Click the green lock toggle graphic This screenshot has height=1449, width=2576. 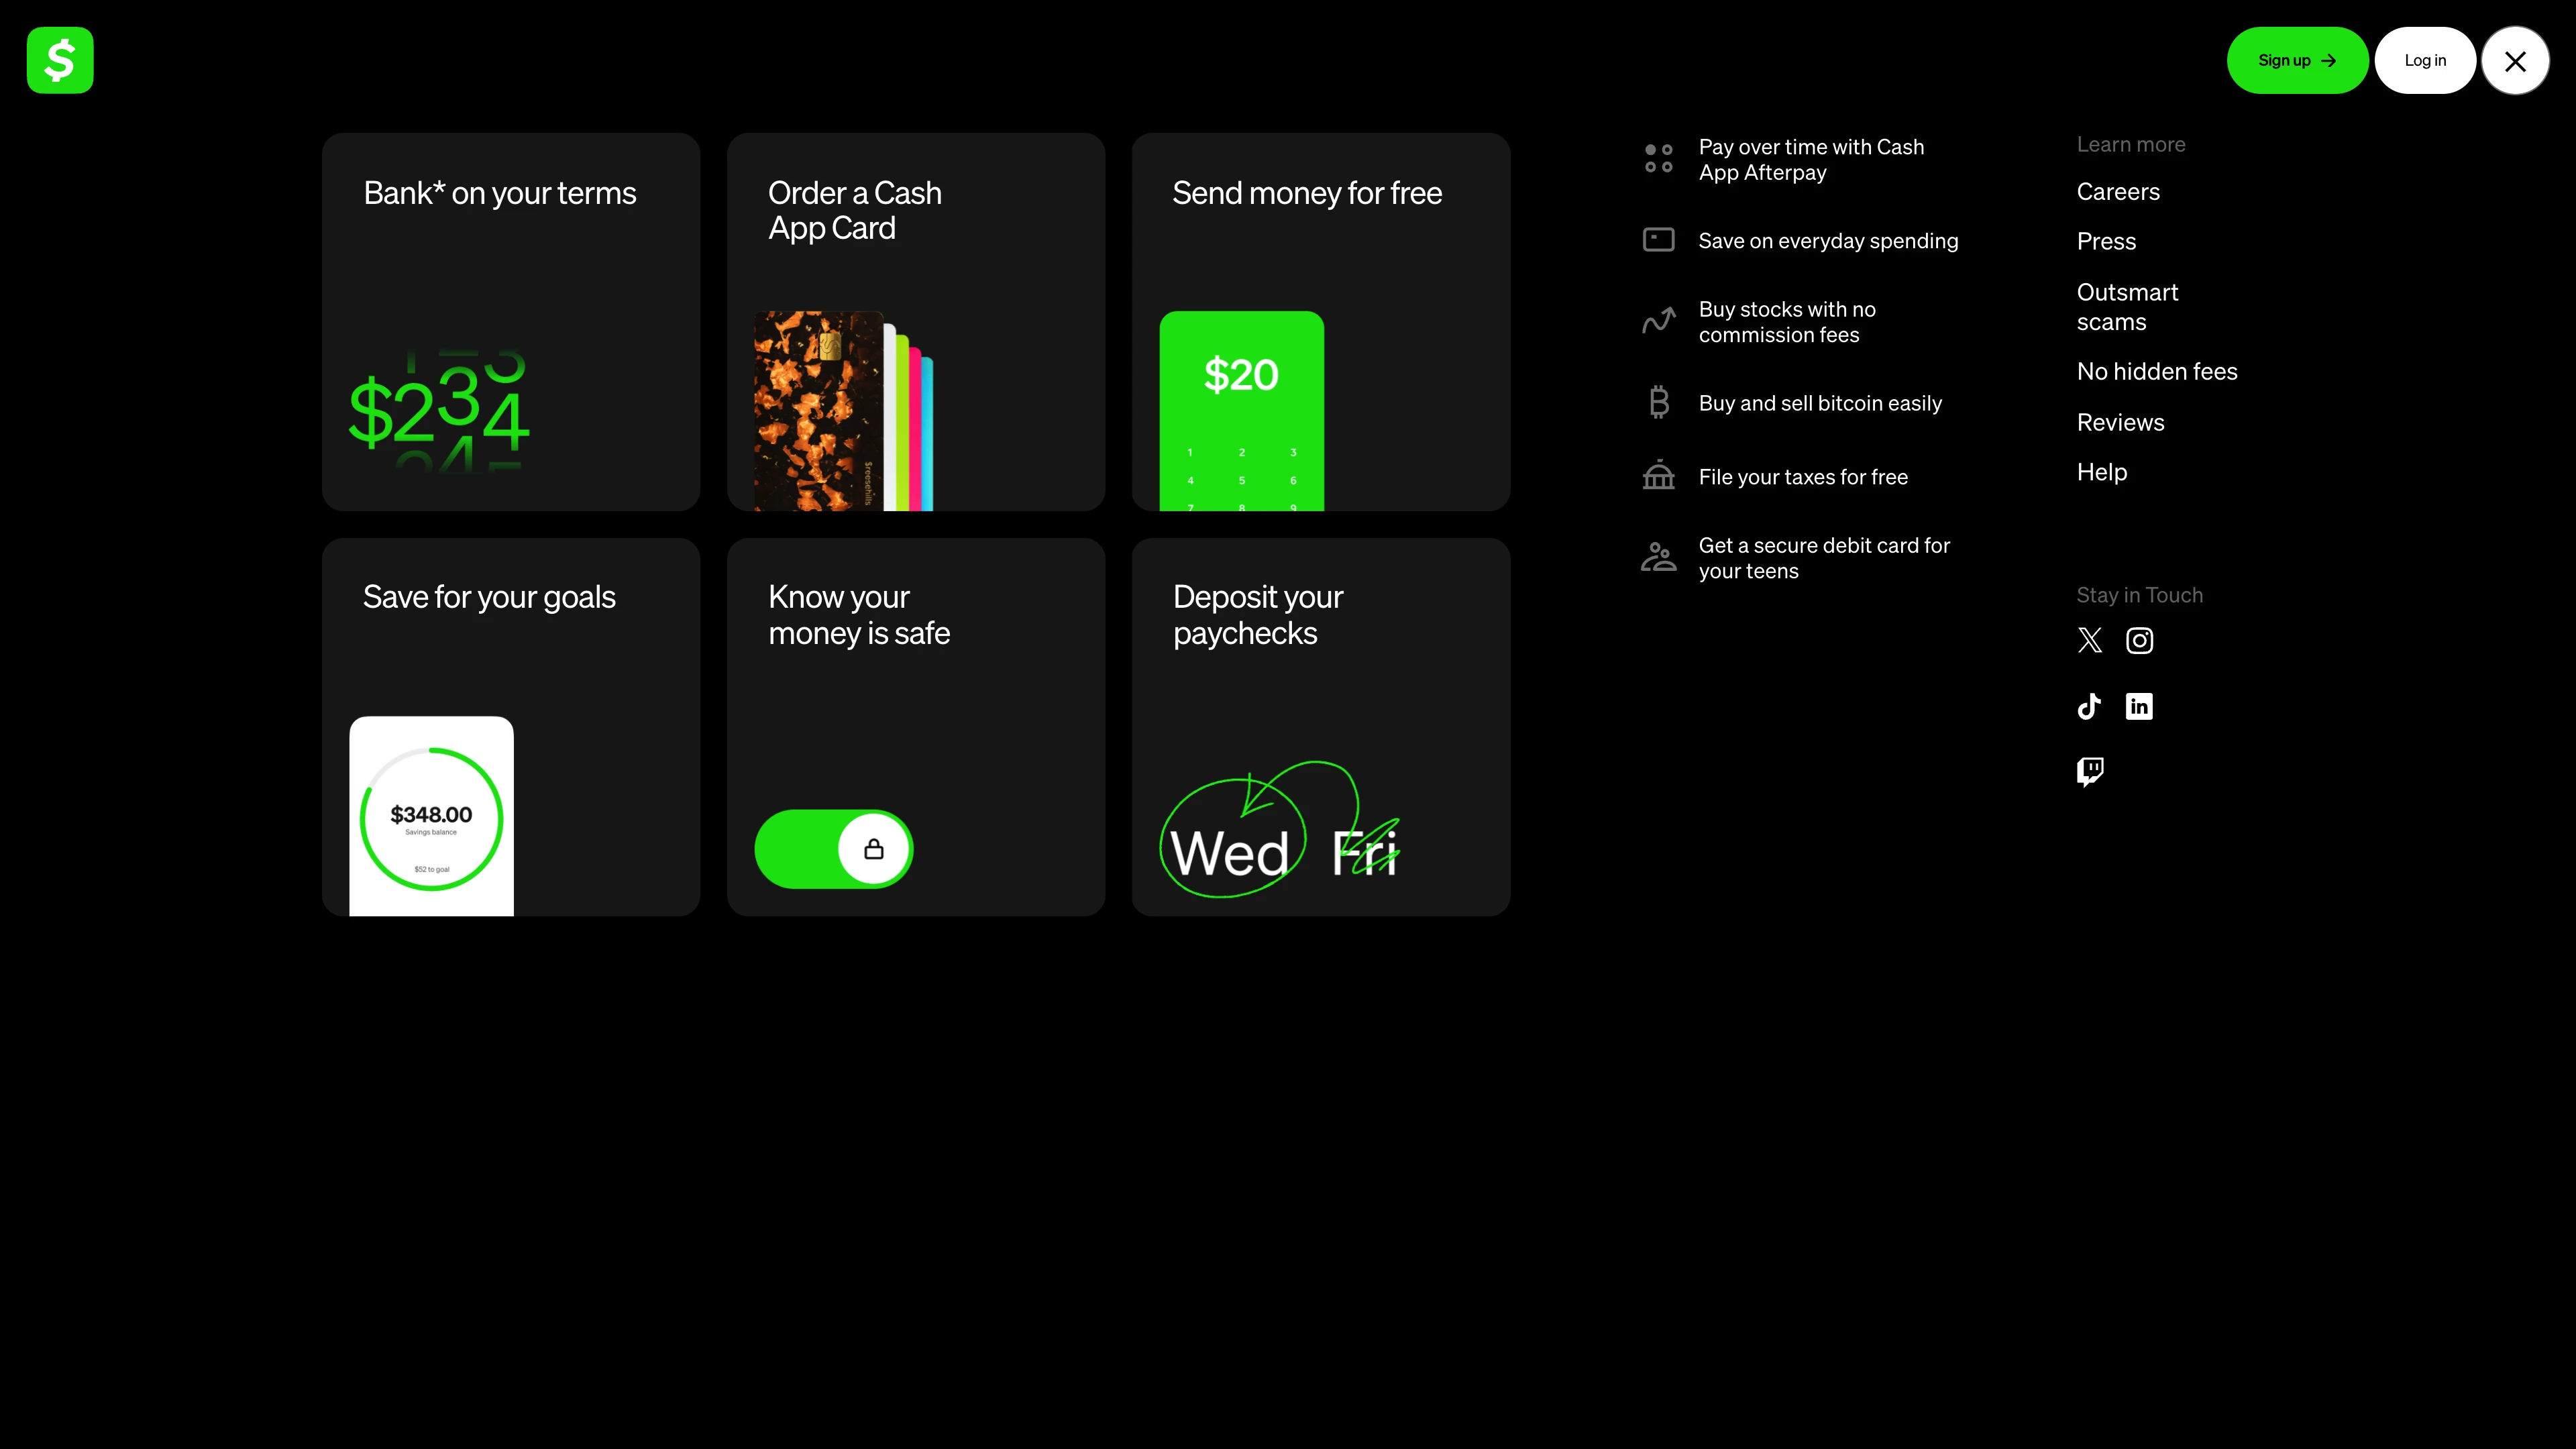[x=833, y=849]
